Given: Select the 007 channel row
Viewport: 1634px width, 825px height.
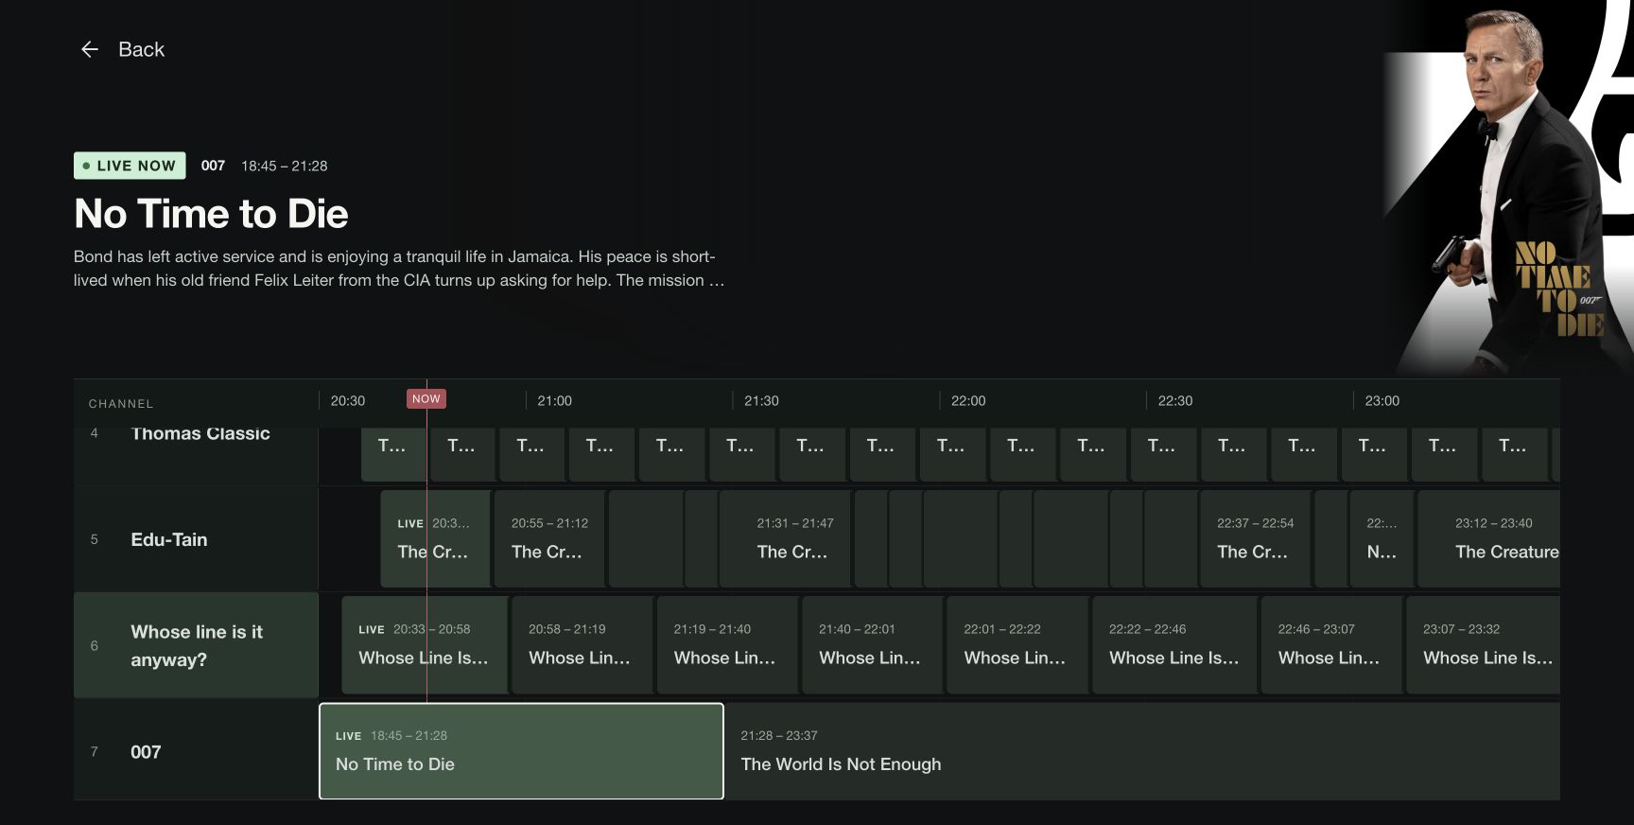Looking at the screenshot, I should click(x=196, y=752).
